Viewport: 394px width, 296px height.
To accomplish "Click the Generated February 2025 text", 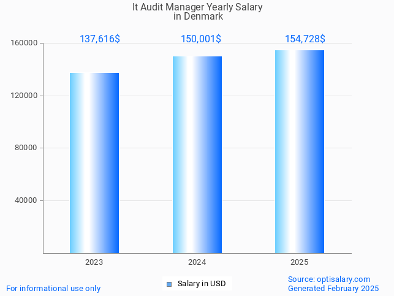I will [333, 288].
